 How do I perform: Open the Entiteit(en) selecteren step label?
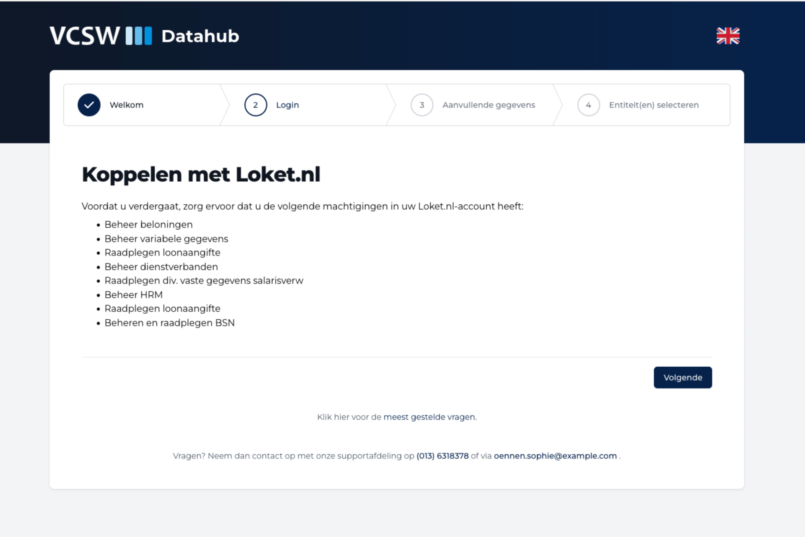point(654,105)
